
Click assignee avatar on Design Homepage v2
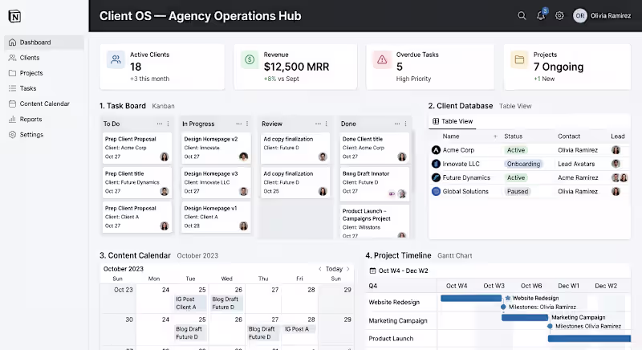244,157
